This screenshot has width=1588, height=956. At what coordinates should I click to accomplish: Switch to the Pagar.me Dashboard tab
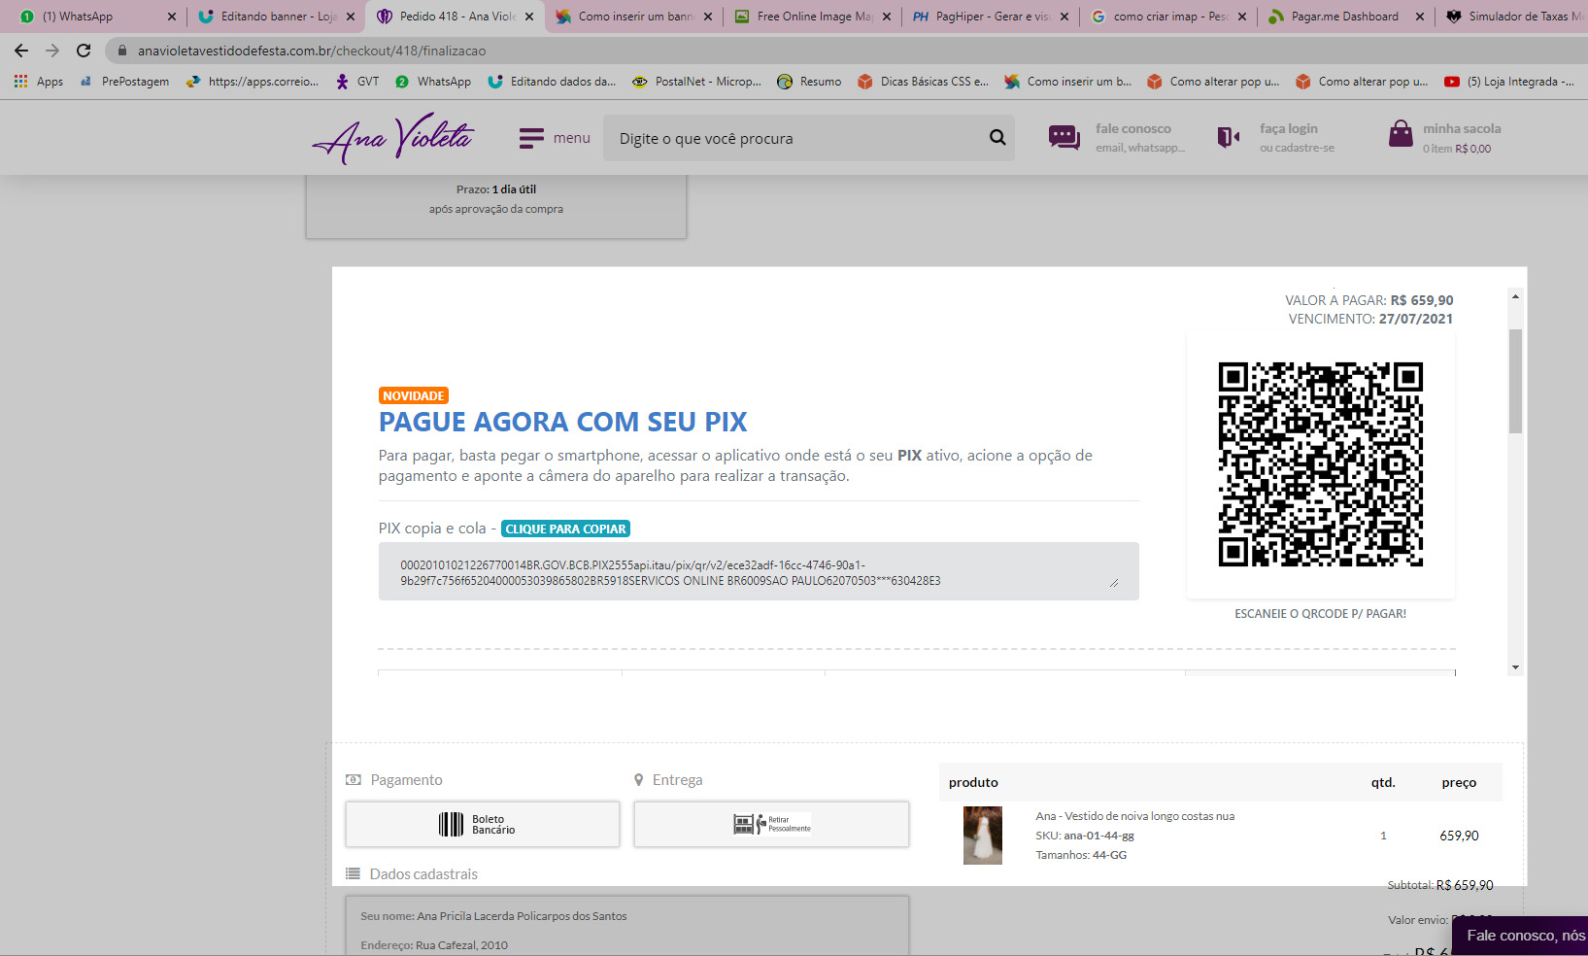pos(1343,17)
